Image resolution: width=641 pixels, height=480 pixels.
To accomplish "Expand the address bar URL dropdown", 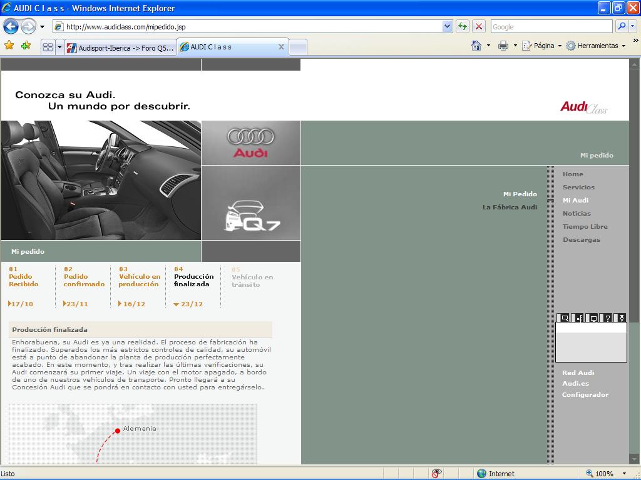I will click(447, 27).
